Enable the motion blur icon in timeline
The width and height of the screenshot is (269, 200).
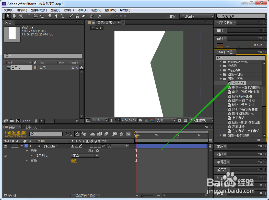[x=106, y=134]
